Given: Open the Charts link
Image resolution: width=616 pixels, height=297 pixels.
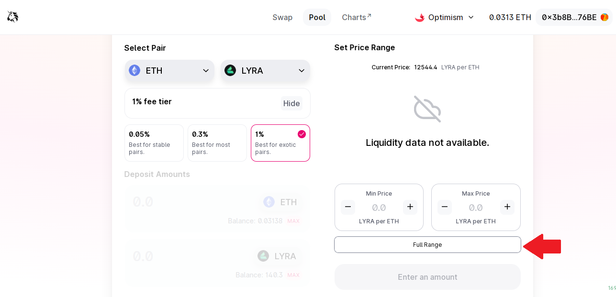Looking at the screenshot, I should [x=357, y=17].
